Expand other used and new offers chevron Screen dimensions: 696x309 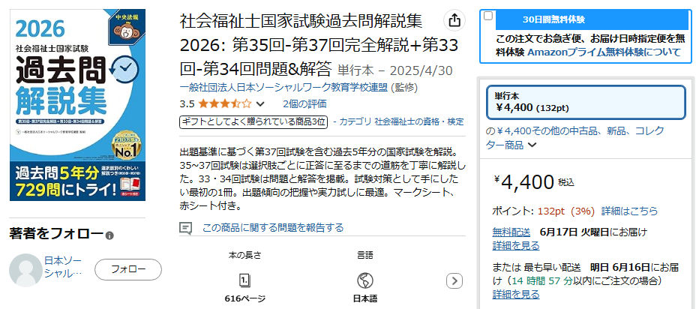pyautogui.click(x=532, y=145)
